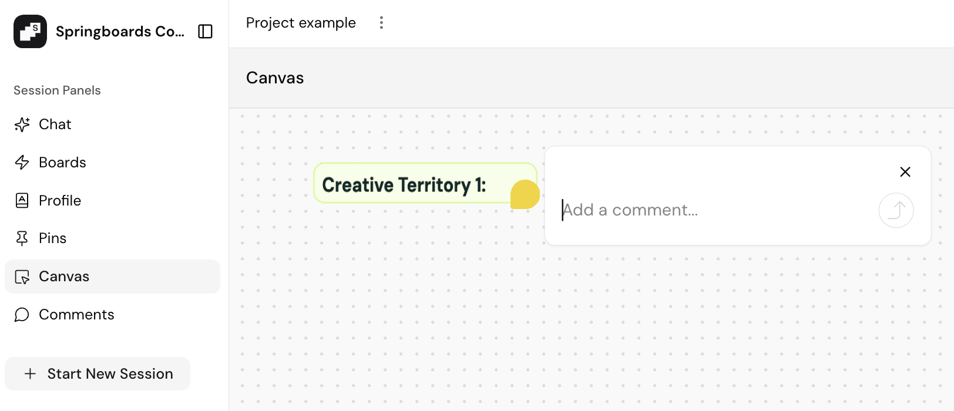The height and width of the screenshot is (411, 954).
Task: Start a new session
Action: click(98, 374)
